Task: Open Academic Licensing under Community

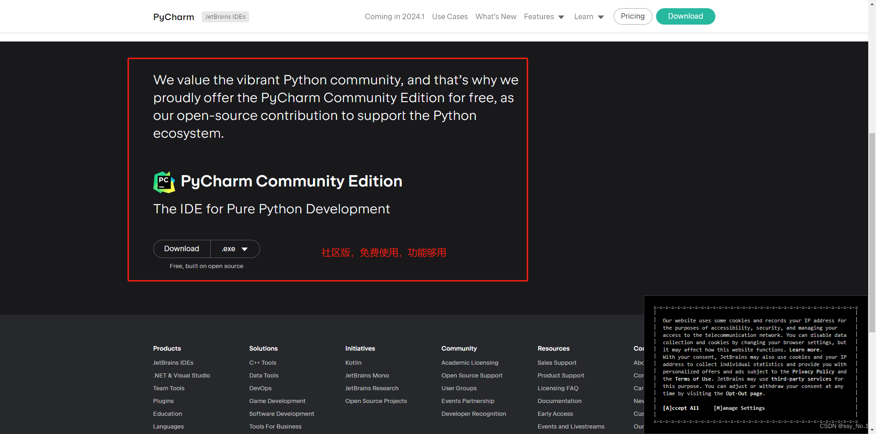Action: pos(470,363)
